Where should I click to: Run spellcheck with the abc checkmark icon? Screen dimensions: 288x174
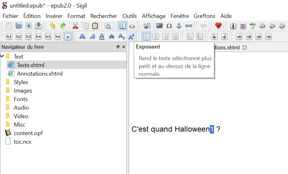(x=253, y=26)
